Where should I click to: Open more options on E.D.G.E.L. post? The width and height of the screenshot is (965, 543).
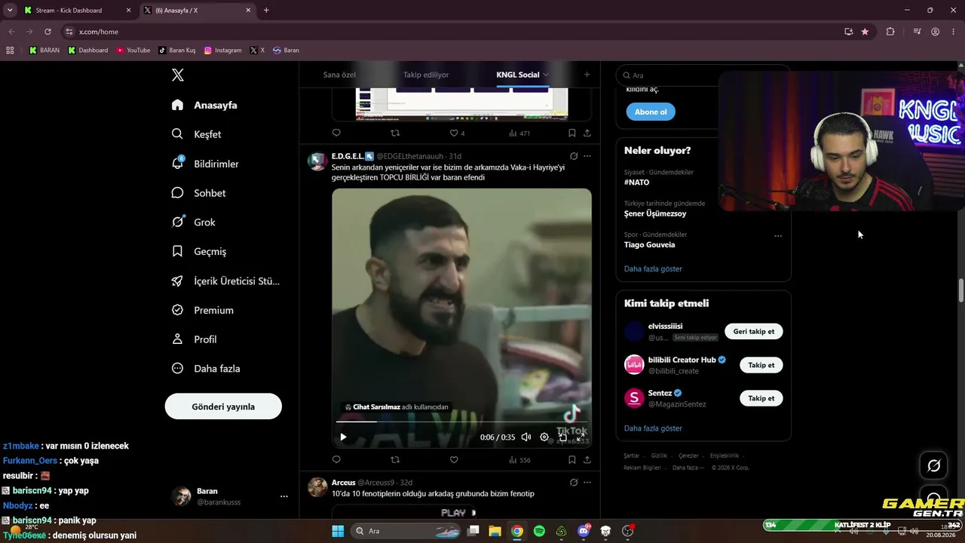tap(587, 156)
